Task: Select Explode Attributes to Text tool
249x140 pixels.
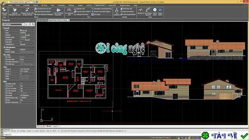Action: pos(15,12)
